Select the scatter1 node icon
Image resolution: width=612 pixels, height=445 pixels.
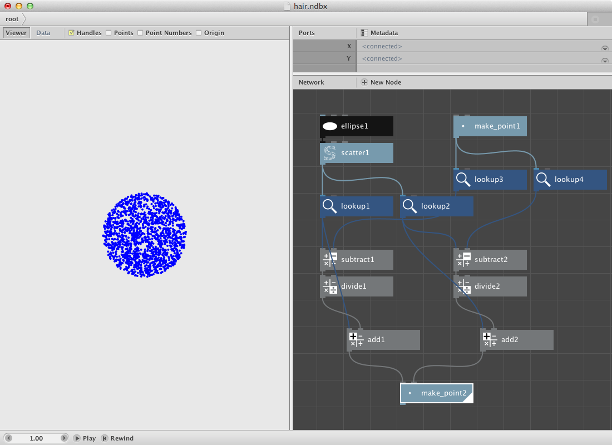coord(330,153)
